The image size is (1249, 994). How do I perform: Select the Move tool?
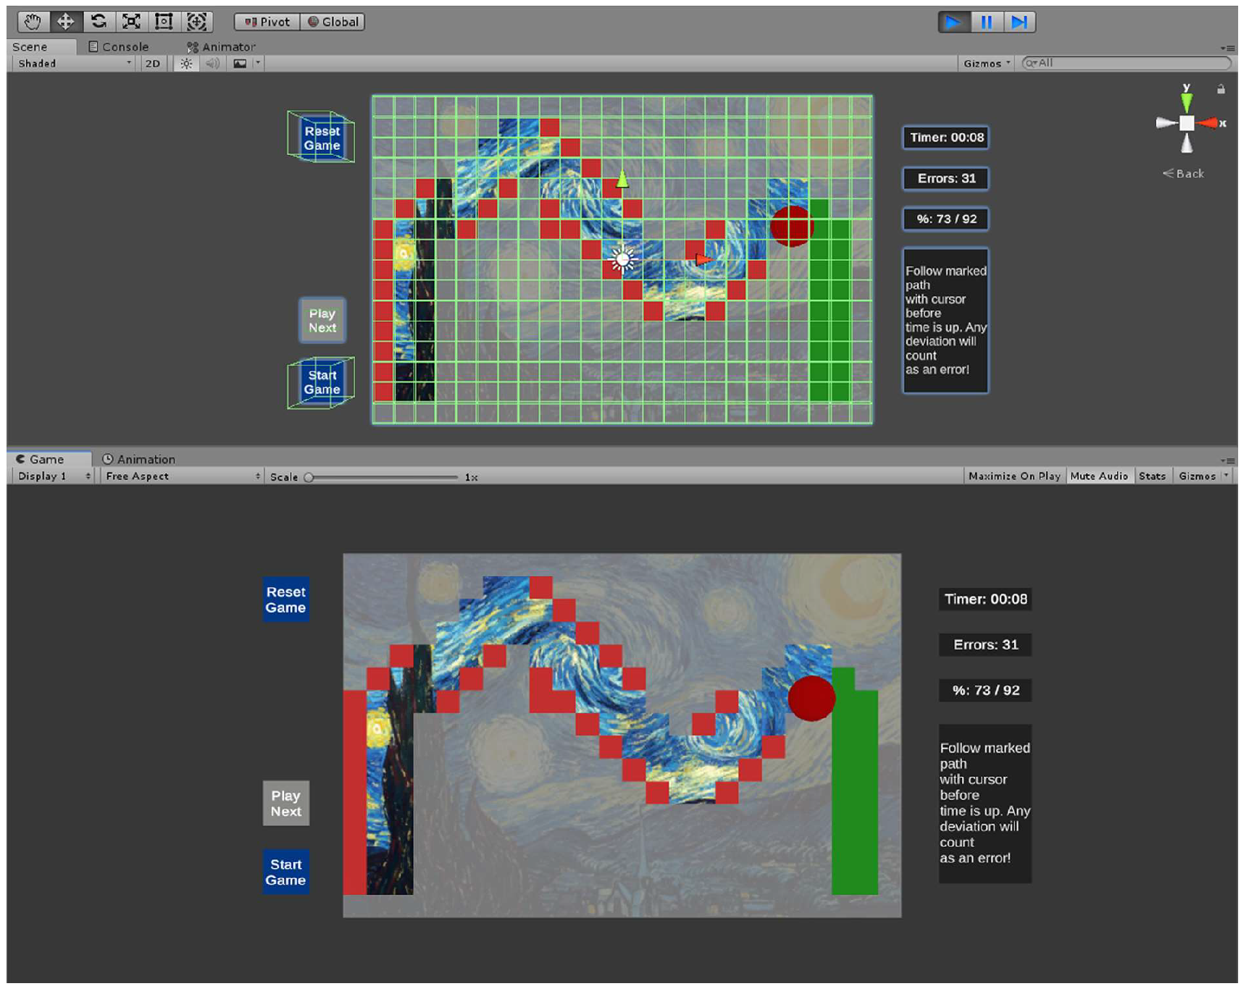click(65, 22)
